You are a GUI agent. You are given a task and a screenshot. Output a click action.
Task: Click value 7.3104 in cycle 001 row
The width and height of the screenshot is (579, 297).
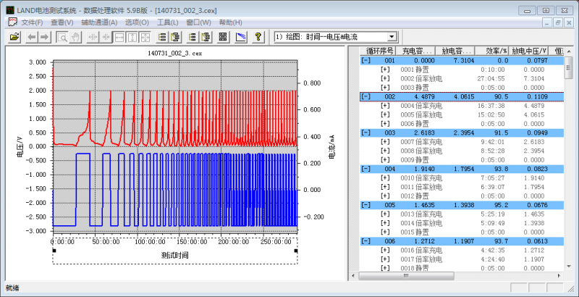pos(464,60)
